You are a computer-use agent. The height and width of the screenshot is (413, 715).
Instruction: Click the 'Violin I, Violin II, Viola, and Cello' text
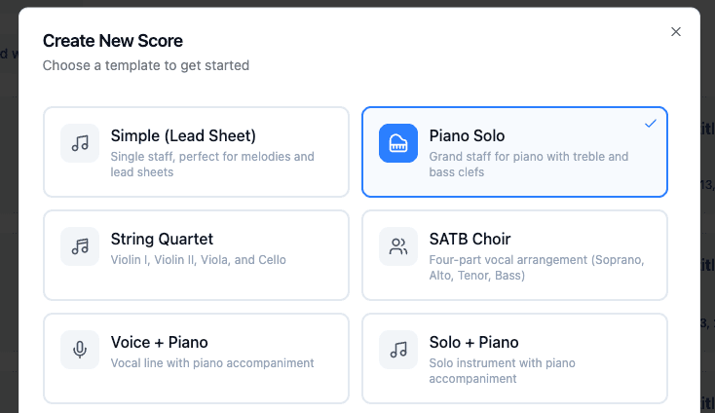tap(198, 260)
